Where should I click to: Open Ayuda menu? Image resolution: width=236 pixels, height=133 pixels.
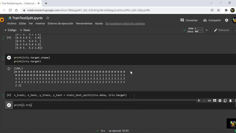pos(99,24)
